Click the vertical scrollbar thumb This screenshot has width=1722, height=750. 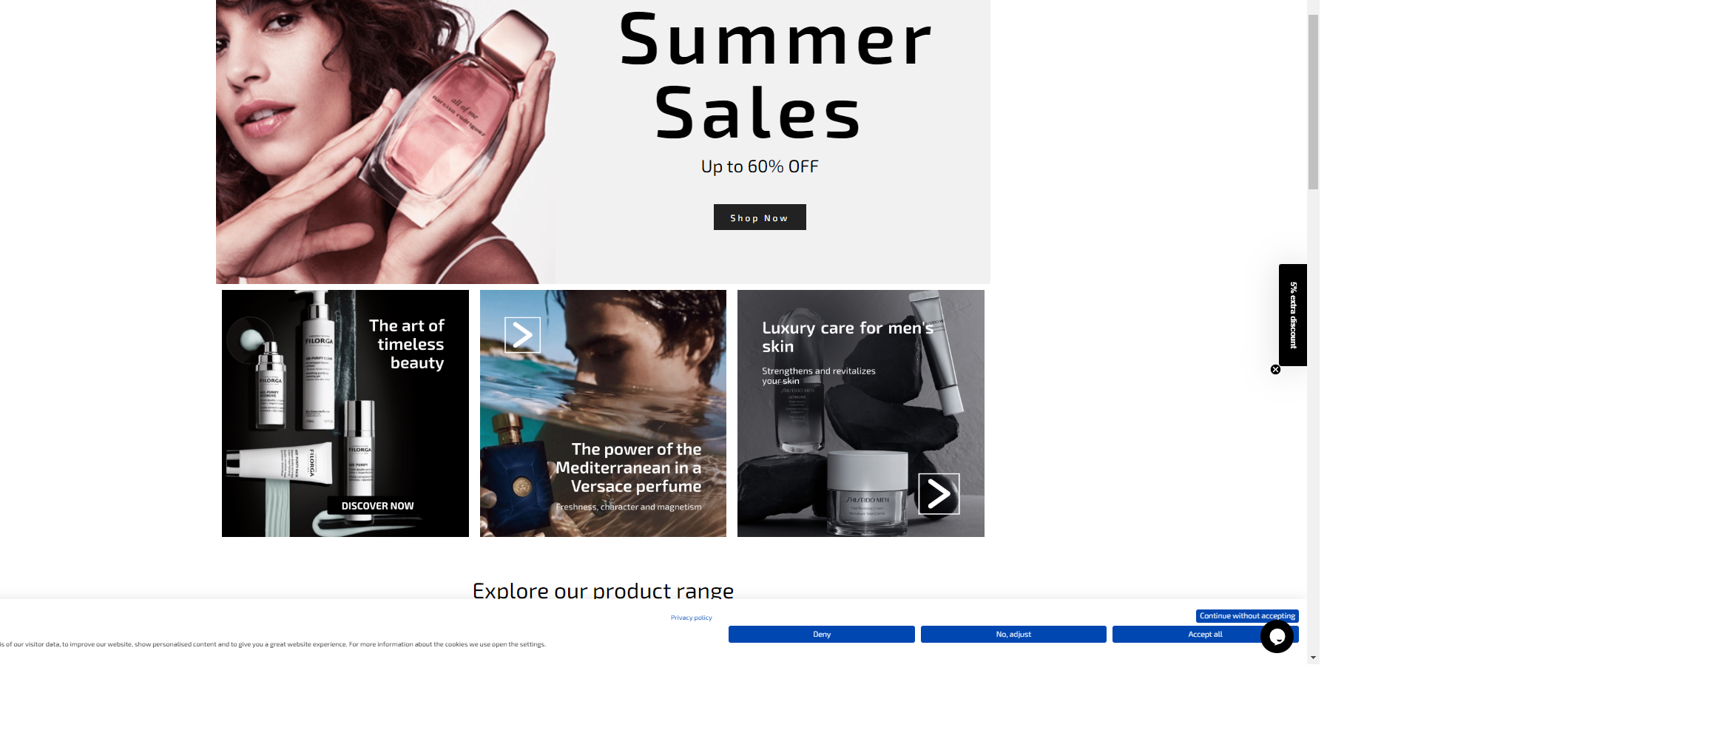click(x=1313, y=102)
